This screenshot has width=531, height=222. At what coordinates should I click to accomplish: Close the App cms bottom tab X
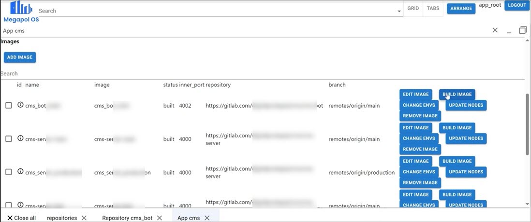point(207,218)
